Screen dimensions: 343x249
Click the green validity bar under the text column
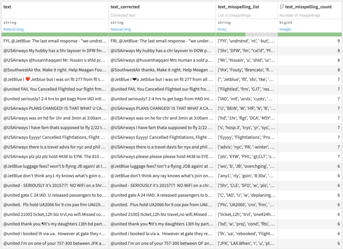click(55, 34)
